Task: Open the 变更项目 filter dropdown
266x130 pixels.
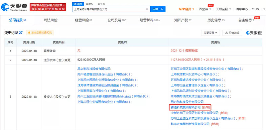Action: click(210, 33)
